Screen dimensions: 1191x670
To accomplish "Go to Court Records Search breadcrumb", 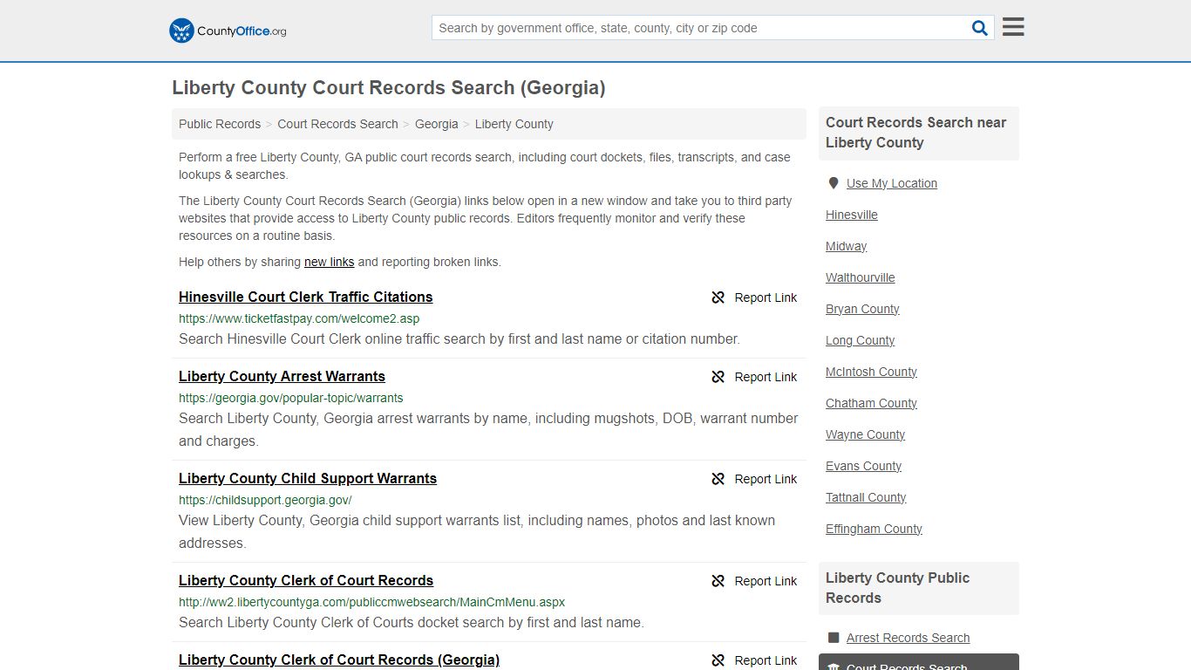I will point(337,124).
